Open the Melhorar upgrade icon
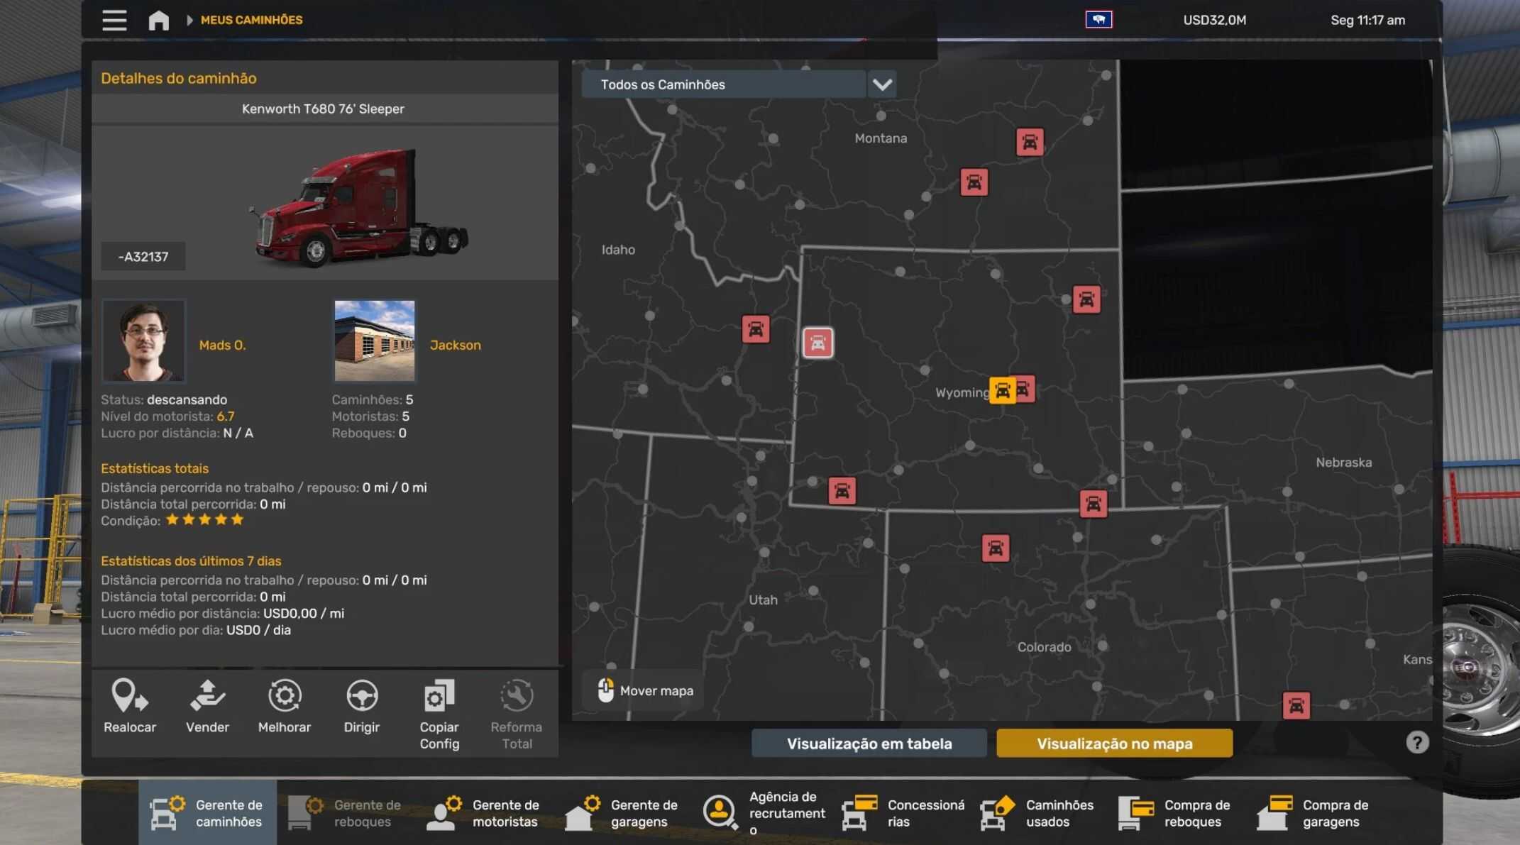1520x845 pixels. click(x=285, y=696)
